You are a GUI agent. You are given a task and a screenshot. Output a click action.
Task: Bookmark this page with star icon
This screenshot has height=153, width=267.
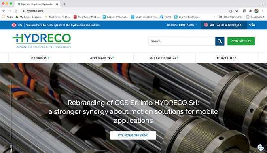point(237,11)
